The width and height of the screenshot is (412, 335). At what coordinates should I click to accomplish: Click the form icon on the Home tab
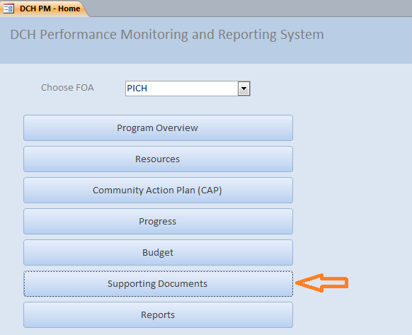click(8, 8)
